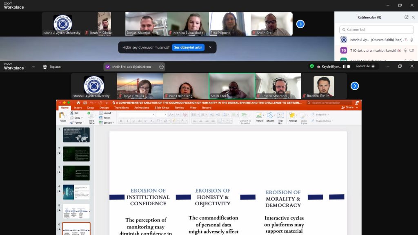The width and height of the screenshot is (418, 235).
Task: Click the PowerPoint home icon in title bar
Action: (x=78, y=102)
